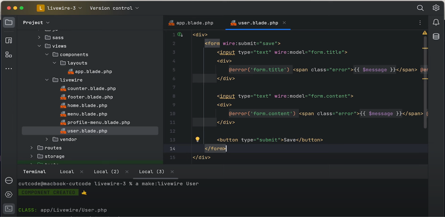Open the Project tool window folder icon
The image size is (445, 217).
[x=9, y=22]
